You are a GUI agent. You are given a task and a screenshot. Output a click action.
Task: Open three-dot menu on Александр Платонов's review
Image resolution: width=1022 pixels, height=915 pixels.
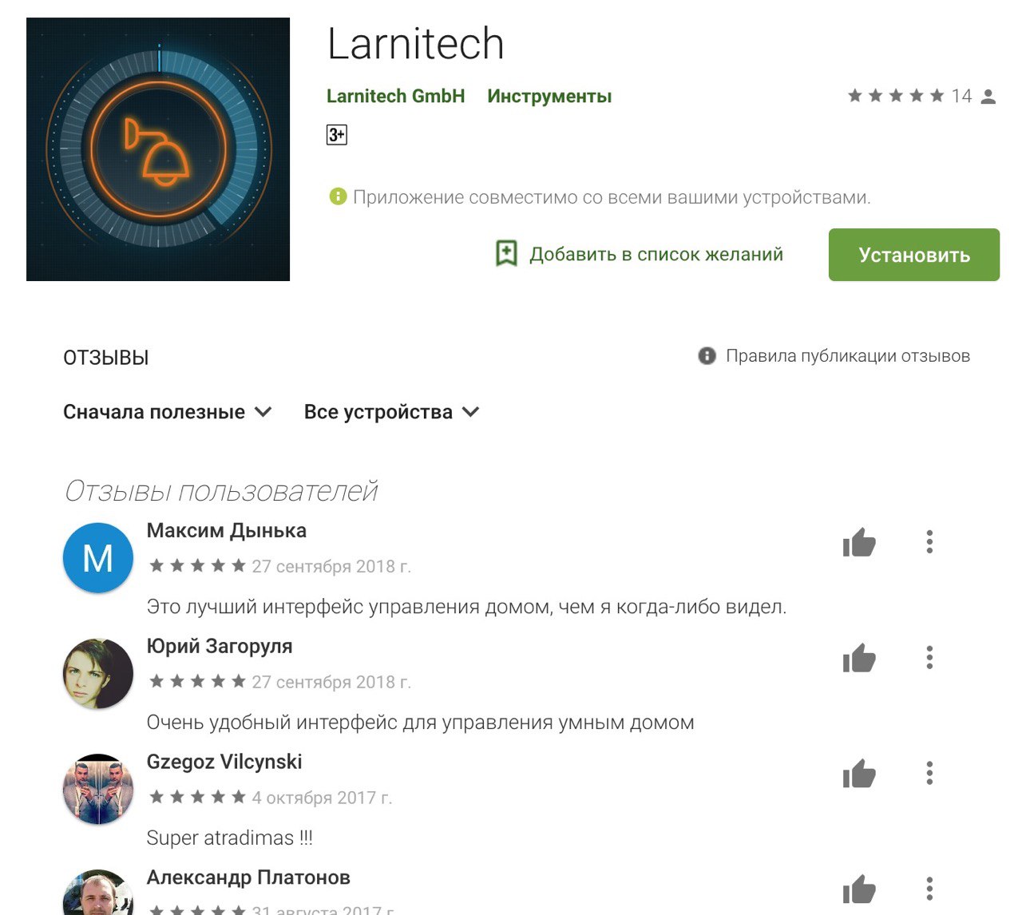929,889
